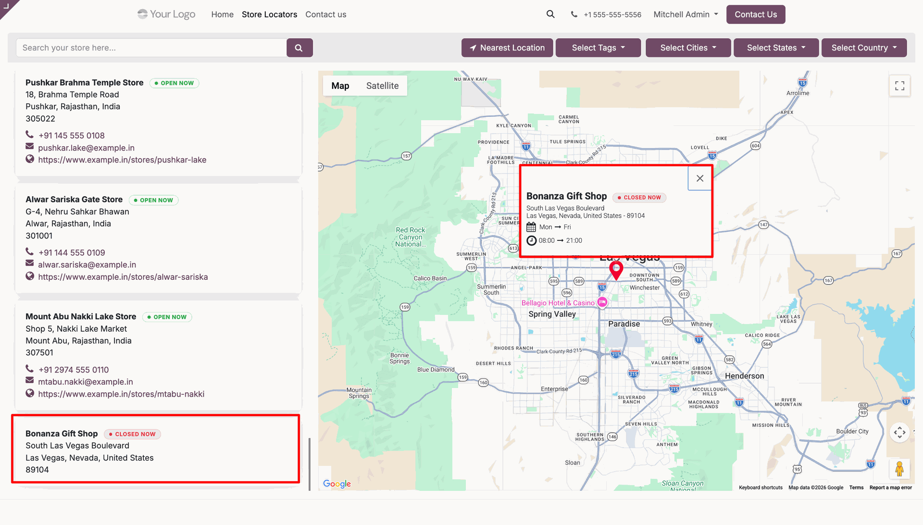Click the CLOSED NOW badge in list card
Image resolution: width=923 pixels, height=525 pixels.
point(132,434)
